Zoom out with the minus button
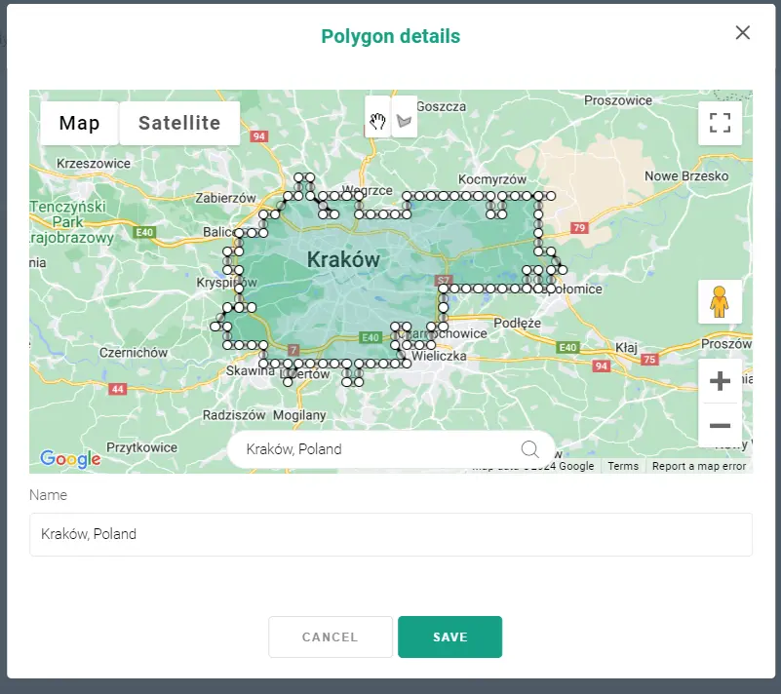 point(720,426)
